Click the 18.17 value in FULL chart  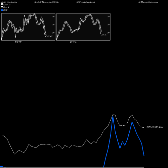pos(105,35)
